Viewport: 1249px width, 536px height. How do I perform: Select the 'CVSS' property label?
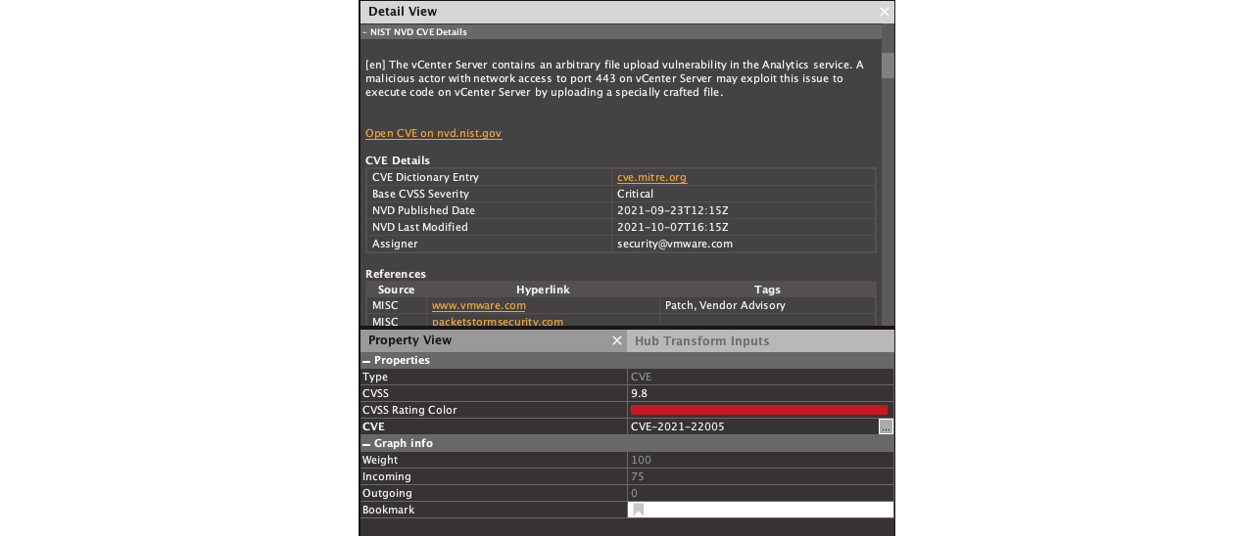tap(375, 393)
